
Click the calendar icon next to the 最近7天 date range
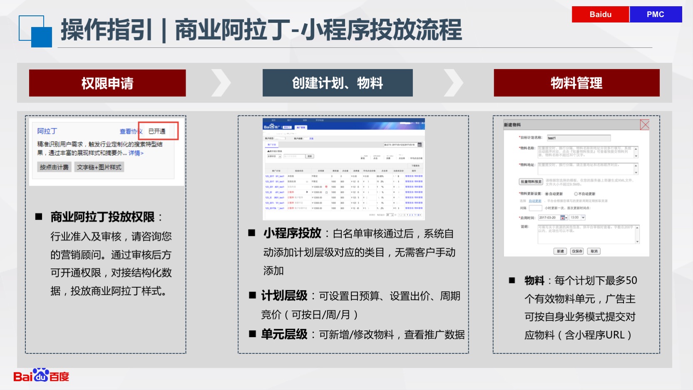(x=420, y=144)
